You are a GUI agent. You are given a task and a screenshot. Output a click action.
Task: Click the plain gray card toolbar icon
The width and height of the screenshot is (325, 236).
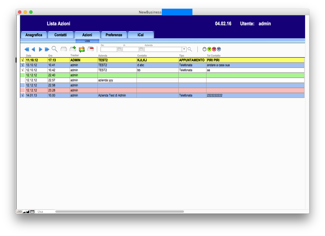pos(64,49)
